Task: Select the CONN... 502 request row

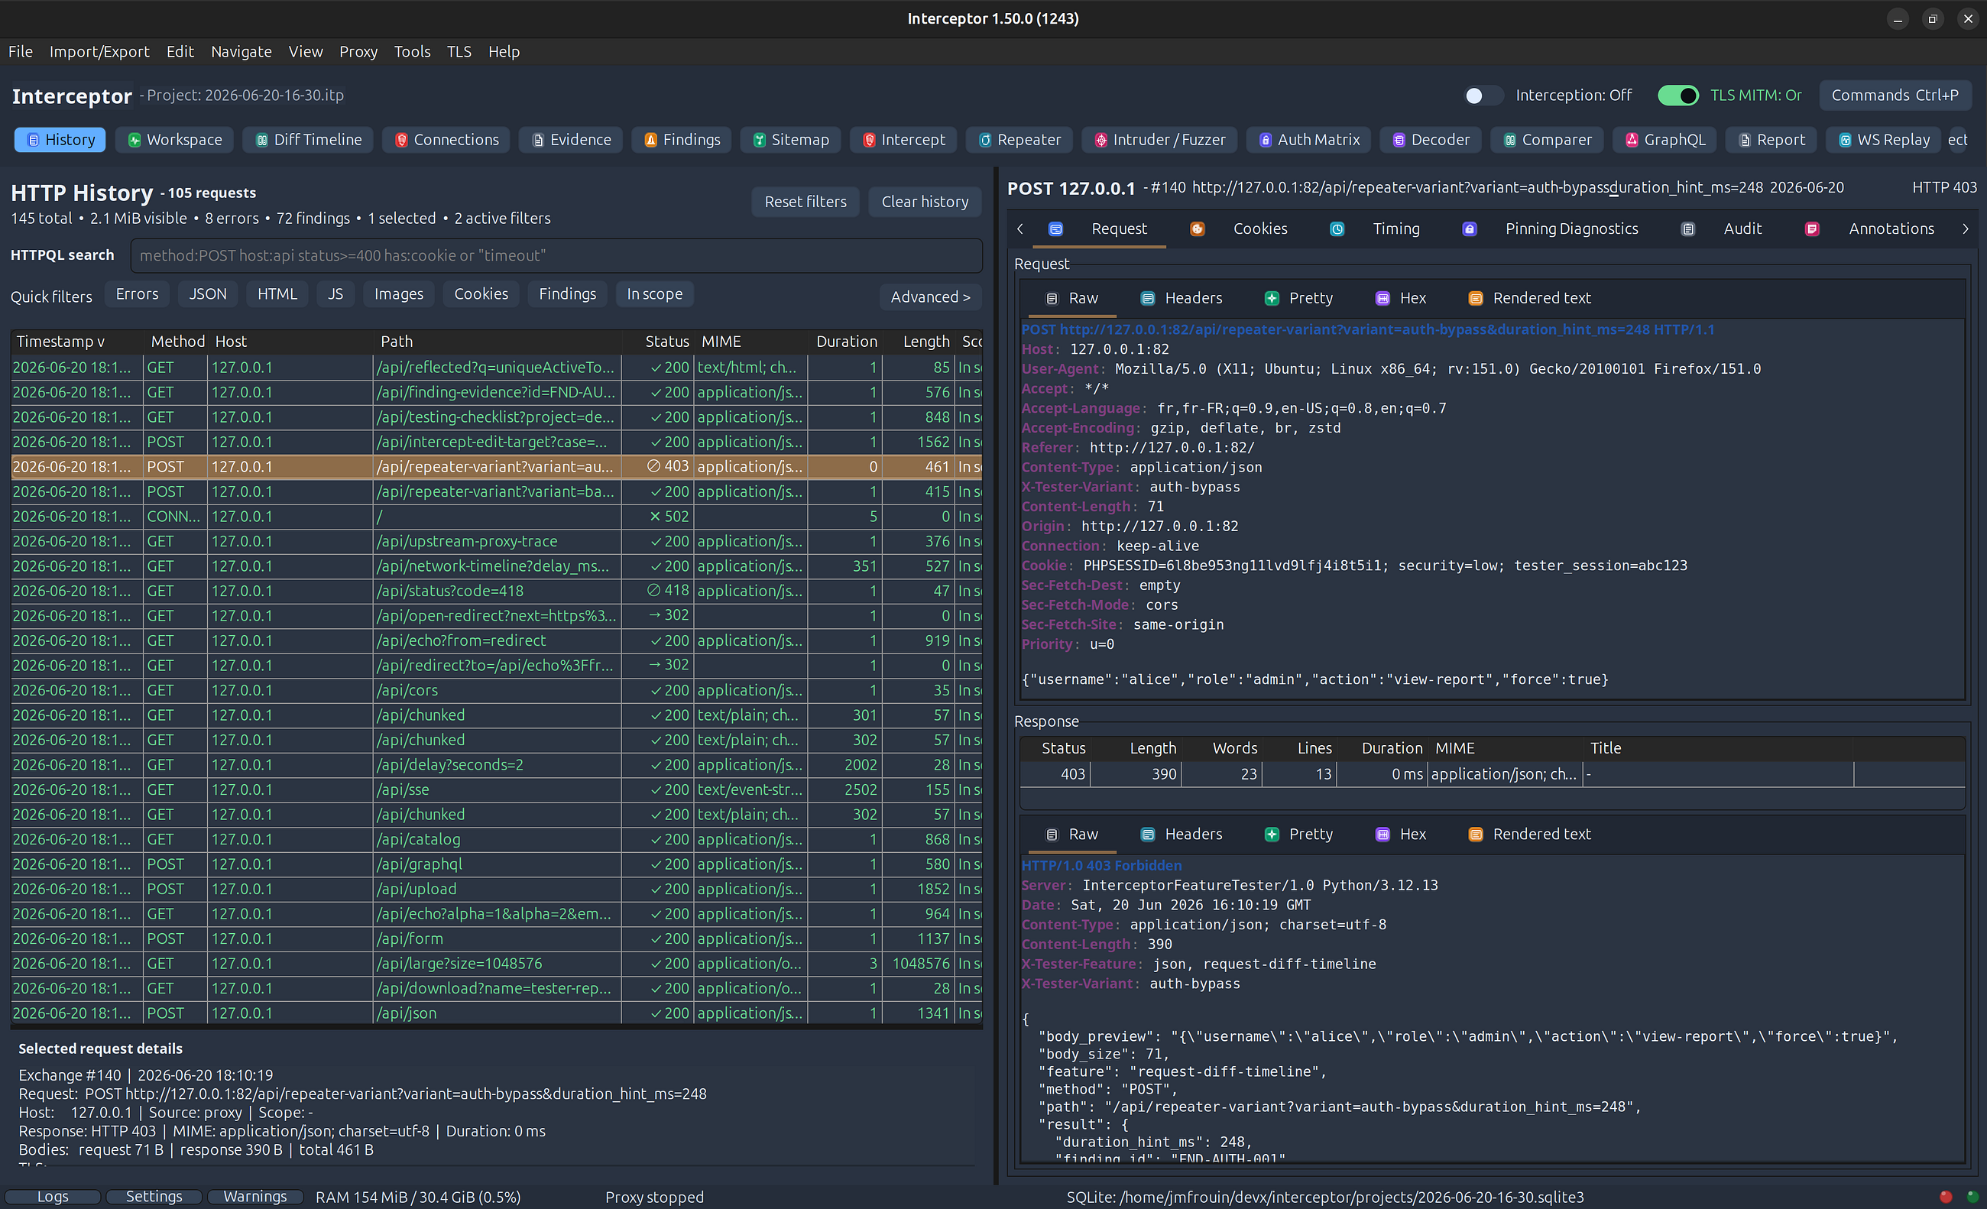Action: click(x=496, y=517)
